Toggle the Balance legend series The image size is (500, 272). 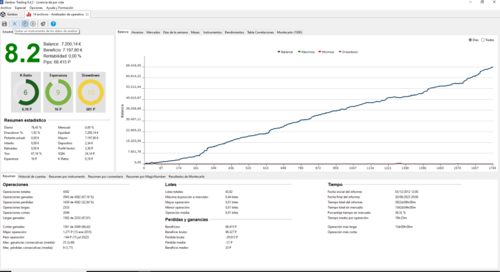pos(285,52)
